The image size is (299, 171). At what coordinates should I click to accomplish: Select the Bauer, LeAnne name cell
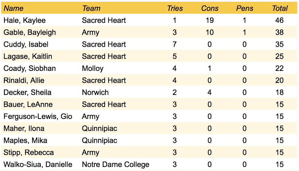click(x=28, y=104)
